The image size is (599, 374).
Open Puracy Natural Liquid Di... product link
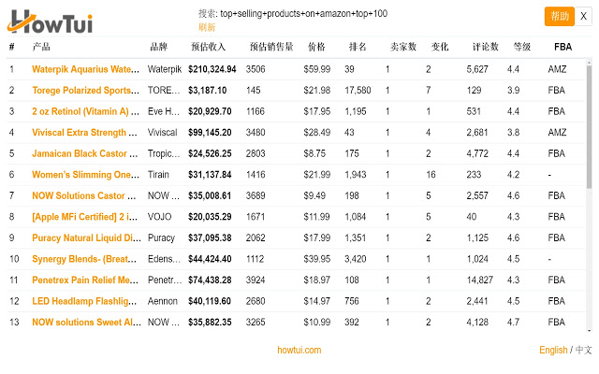click(x=86, y=237)
